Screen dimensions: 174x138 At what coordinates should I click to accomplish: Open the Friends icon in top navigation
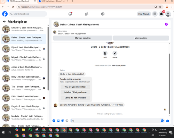pos(86,14)
